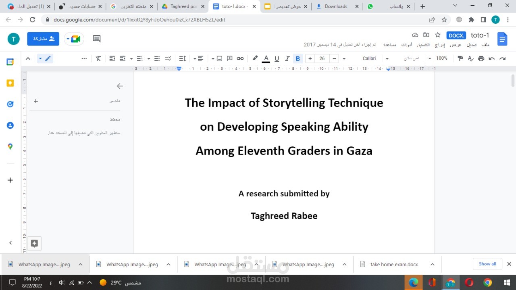View the cloud document status
This screenshot has height=290, width=516.
click(x=415, y=35)
